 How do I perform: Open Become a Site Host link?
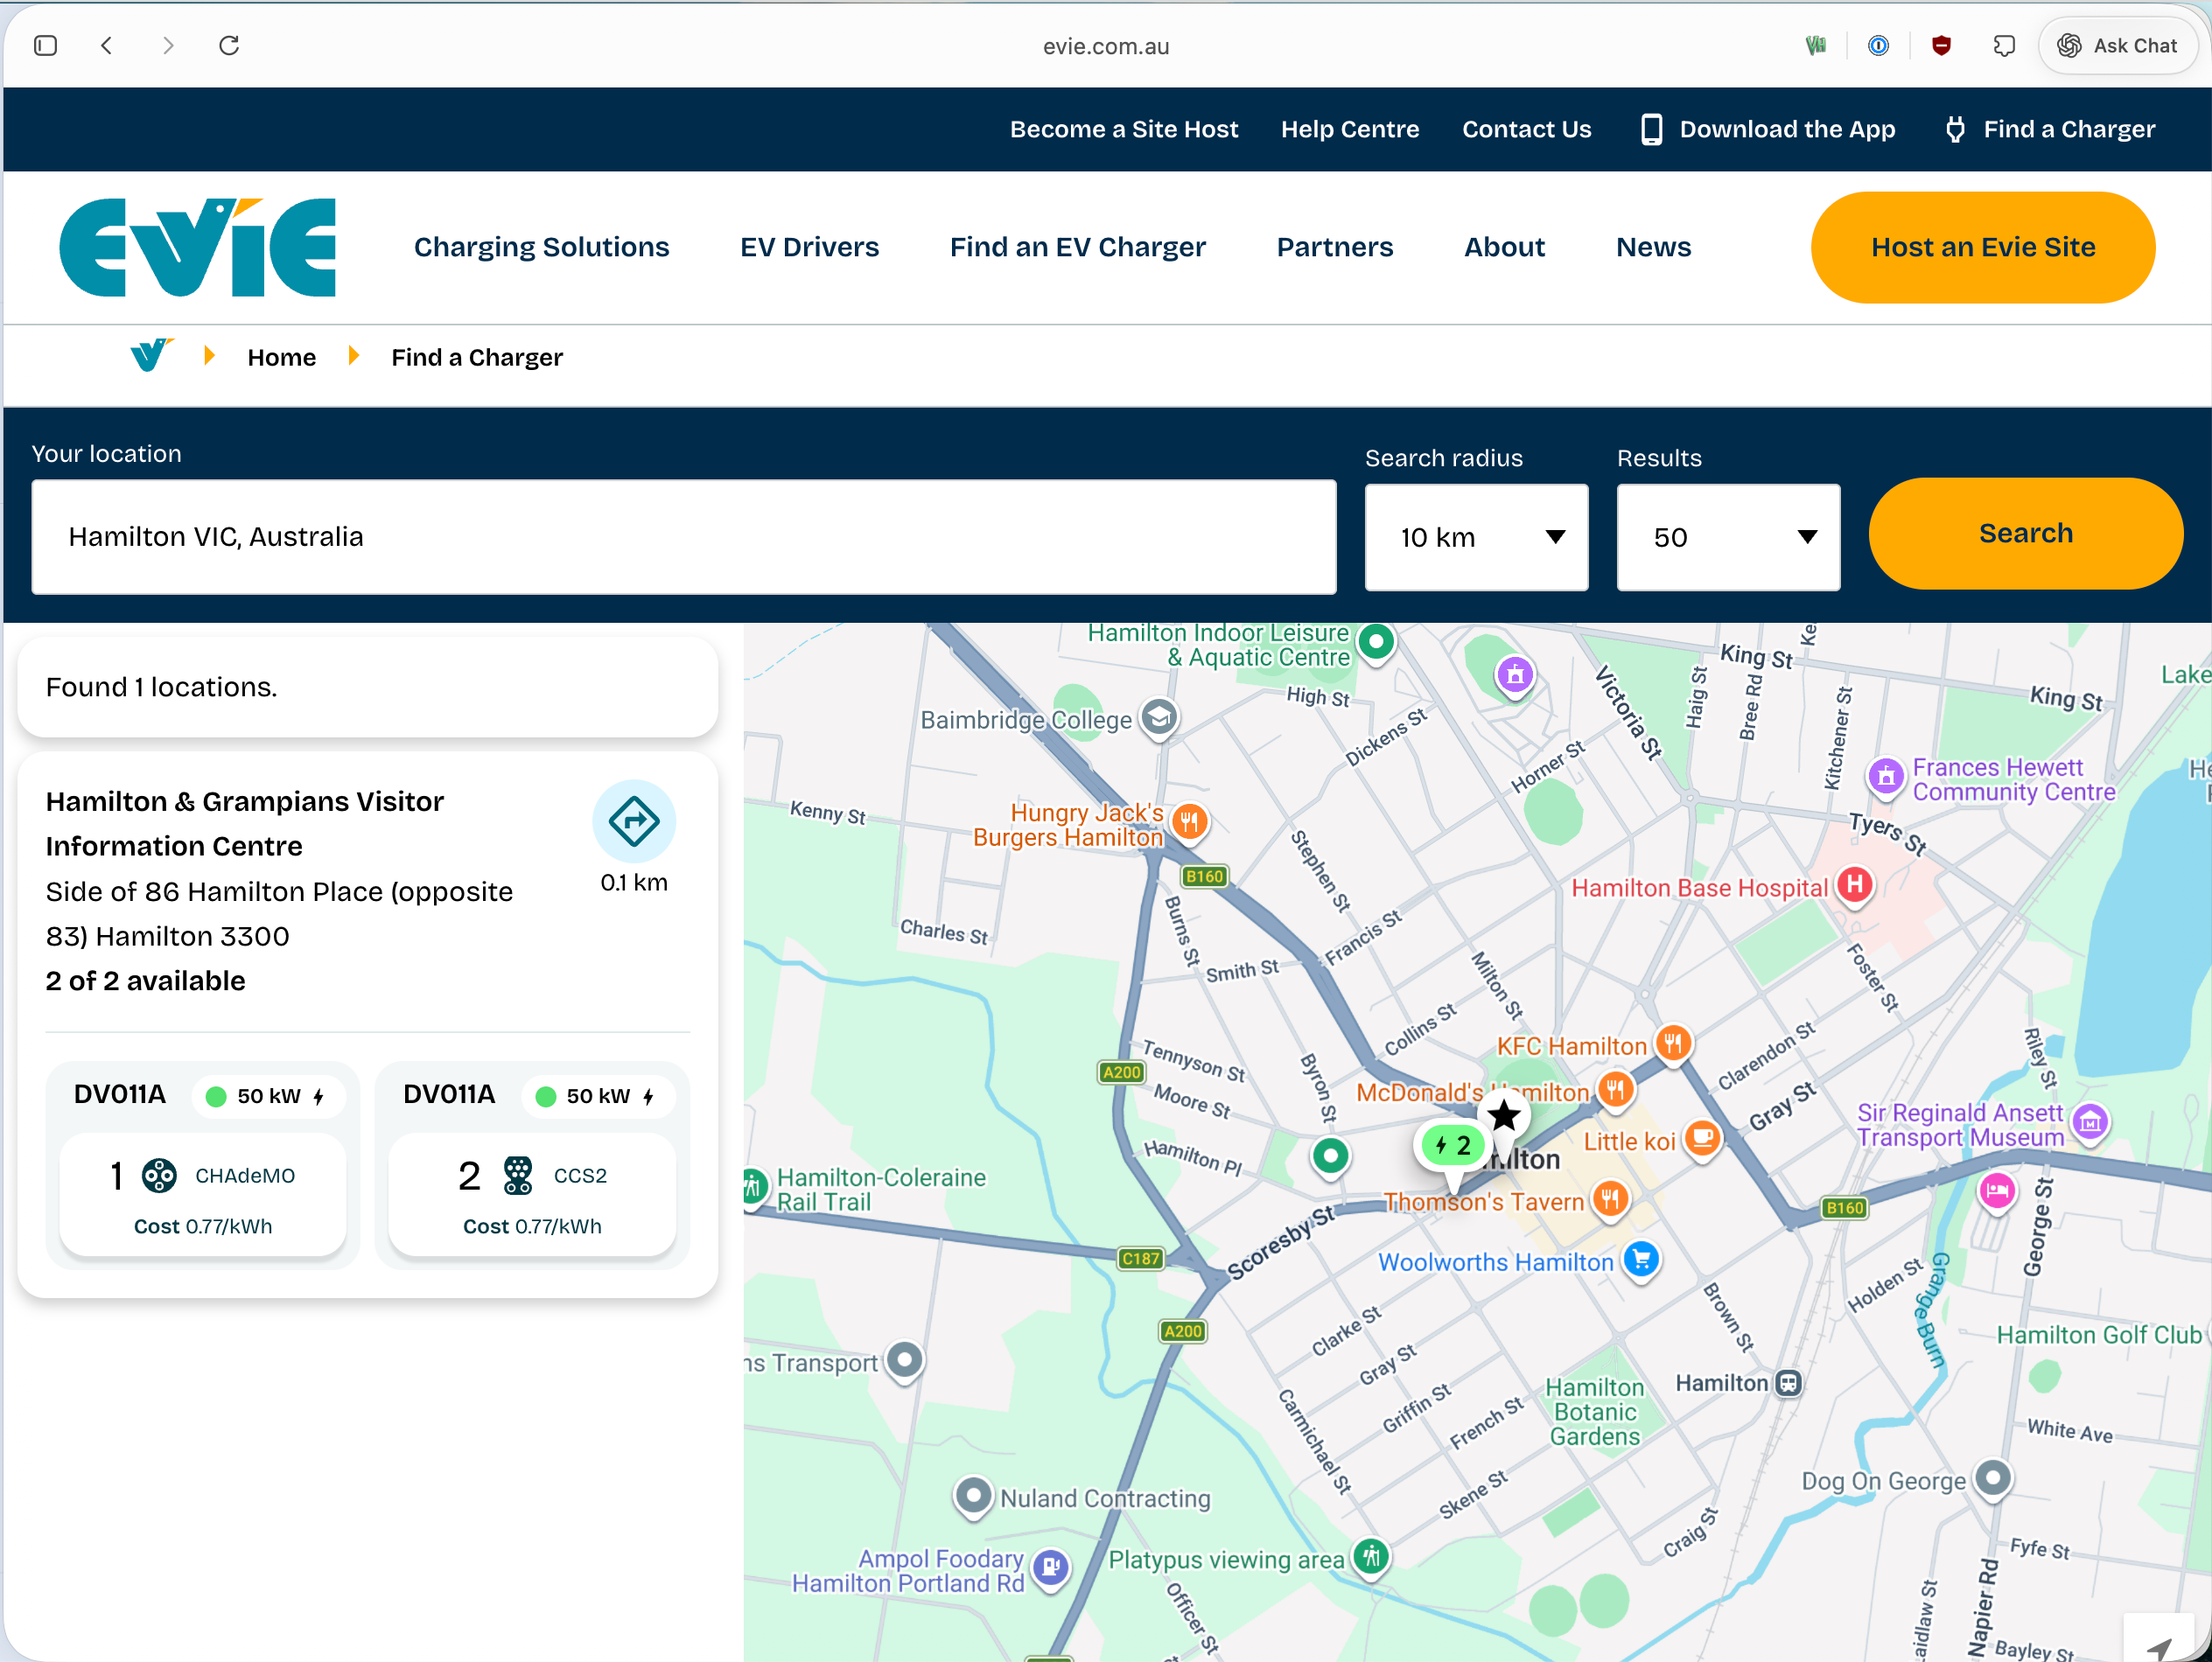1124,129
